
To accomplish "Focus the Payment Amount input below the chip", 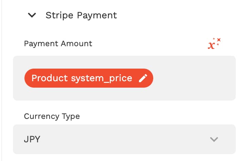I will pyautogui.click(x=124, y=94).
